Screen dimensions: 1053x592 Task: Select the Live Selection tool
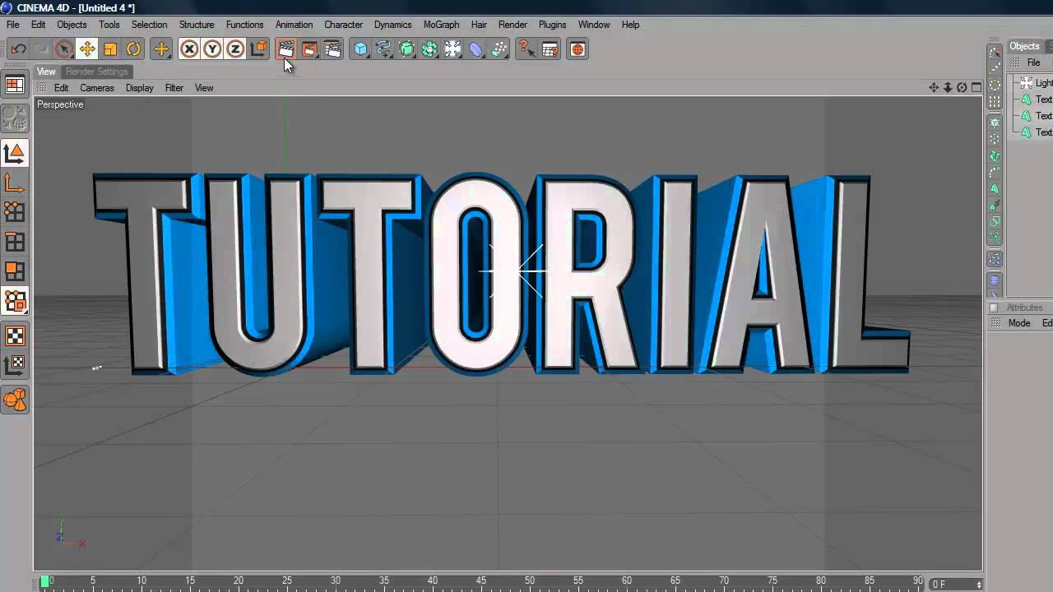click(64, 49)
